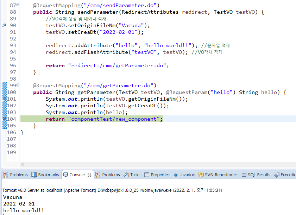Click the editor horizontal scroll left arrow
The height and width of the screenshot is (215, 296).
pos(23,164)
